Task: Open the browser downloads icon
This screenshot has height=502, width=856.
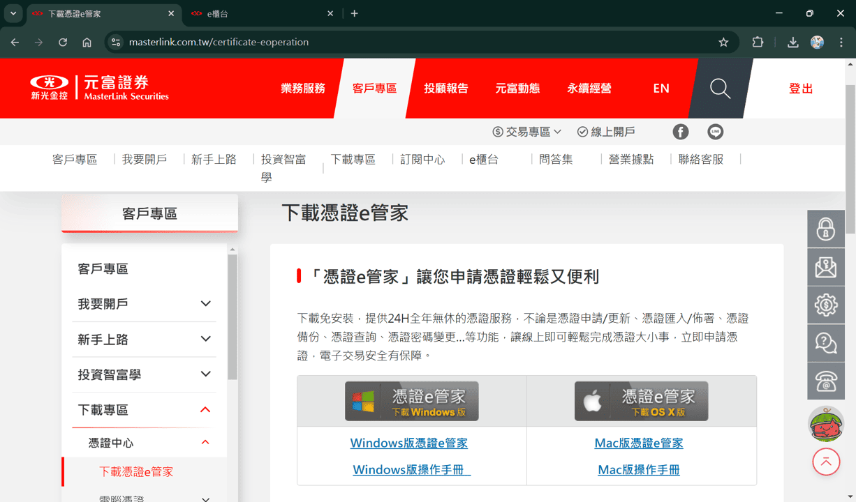Action: [x=792, y=43]
